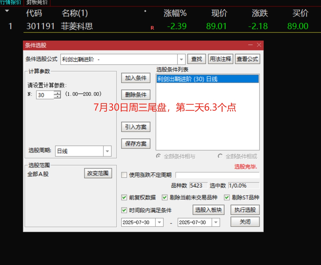Increase N parameter with up spinner
The image size is (321, 265).
[x=58, y=93]
